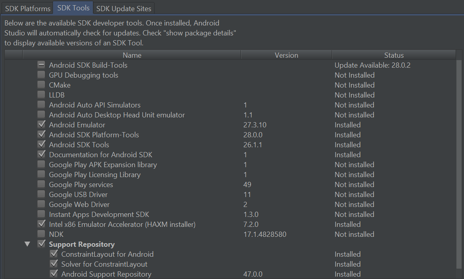Click the Version column header
This screenshot has height=279, width=464.
(286, 55)
